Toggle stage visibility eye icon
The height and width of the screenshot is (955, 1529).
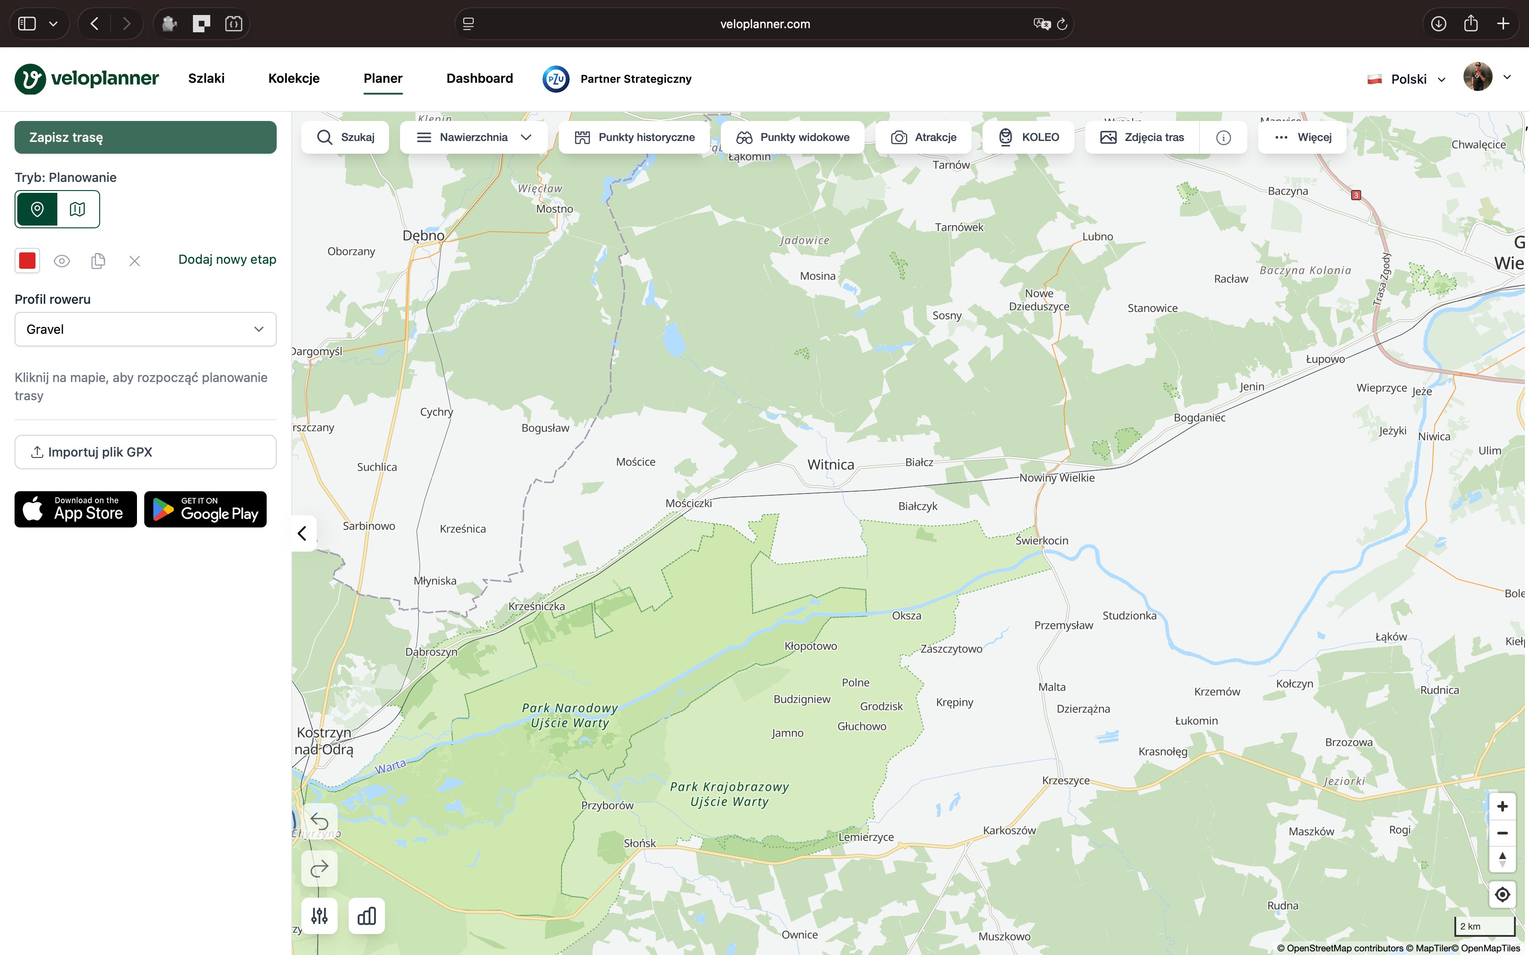tap(61, 260)
